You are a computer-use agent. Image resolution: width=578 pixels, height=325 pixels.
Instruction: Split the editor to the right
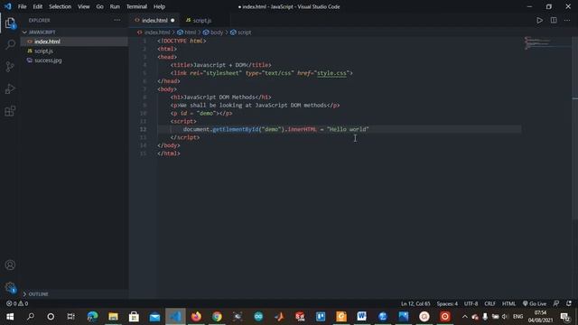click(554, 20)
